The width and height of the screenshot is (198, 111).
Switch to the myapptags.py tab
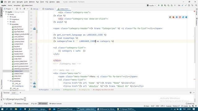point(49,9)
